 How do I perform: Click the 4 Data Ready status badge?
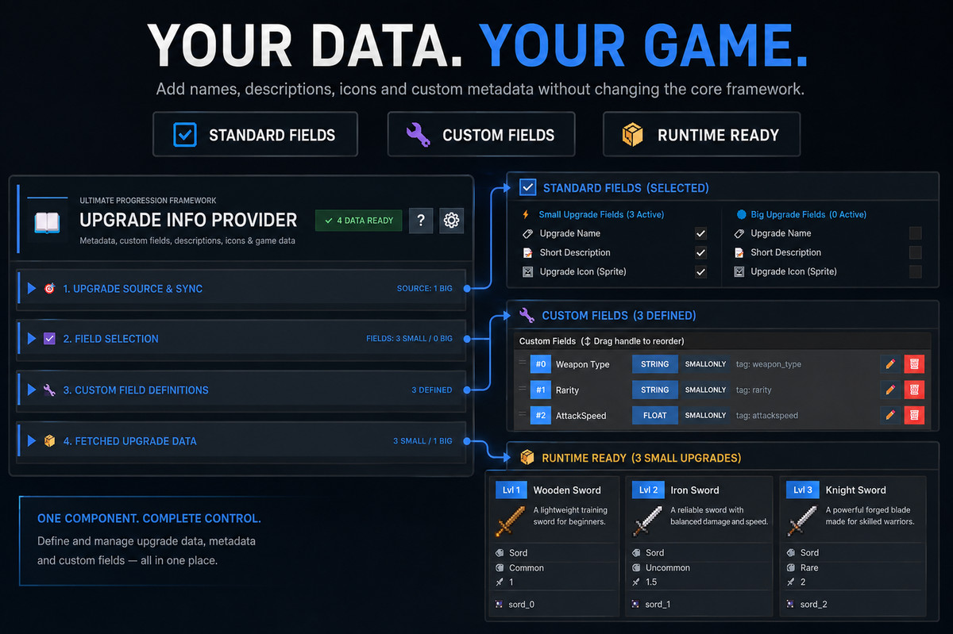click(359, 221)
